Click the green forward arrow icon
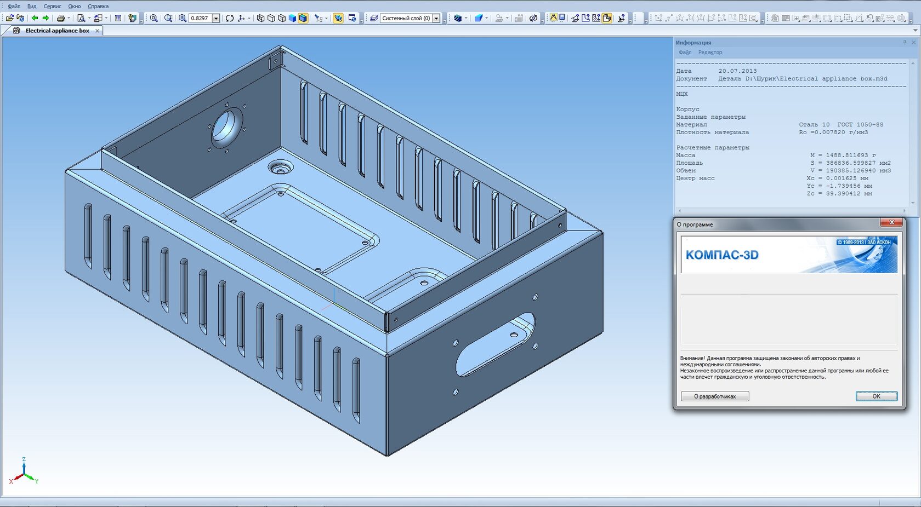 point(46,18)
